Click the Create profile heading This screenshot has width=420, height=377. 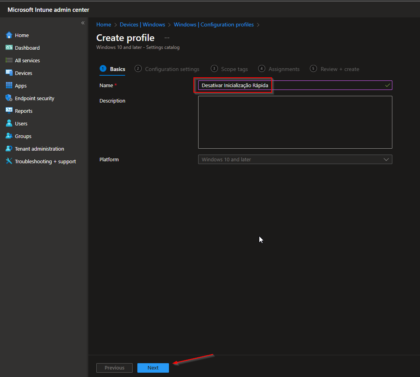tap(126, 38)
